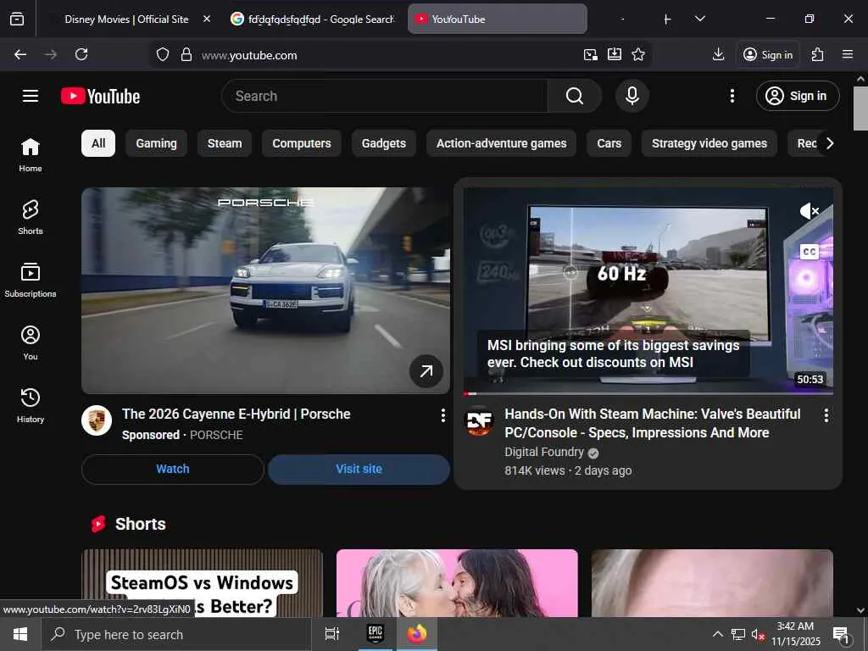The image size is (868, 651).
Task: Click the YouTube search input field
Action: tap(385, 96)
